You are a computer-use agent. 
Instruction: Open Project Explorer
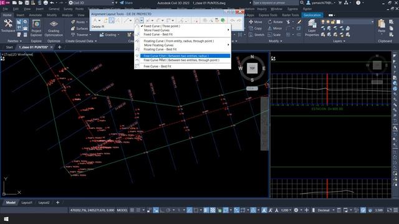(36, 29)
